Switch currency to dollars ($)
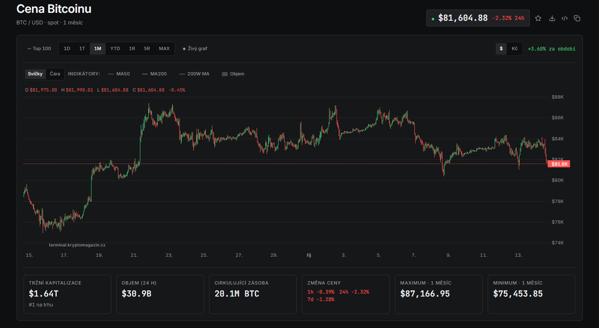599x328 pixels. click(x=501, y=48)
